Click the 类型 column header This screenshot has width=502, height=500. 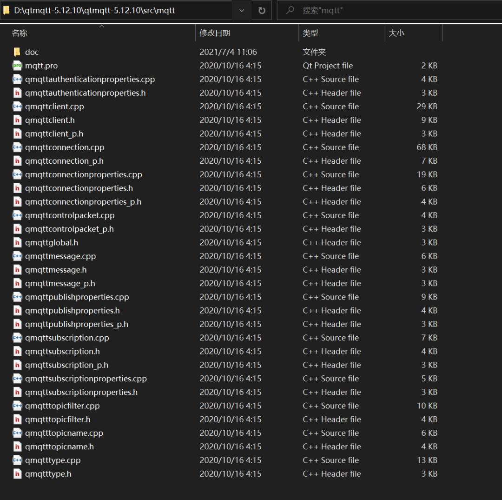click(x=310, y=33)
